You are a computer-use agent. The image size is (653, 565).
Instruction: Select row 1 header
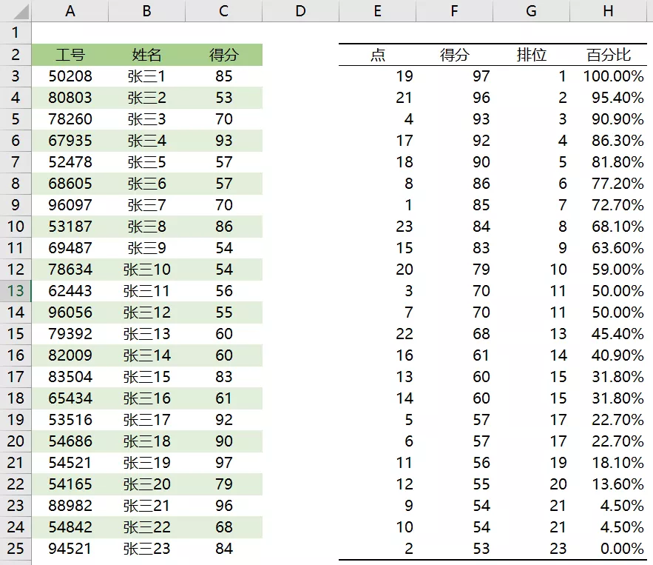pos(16,33)
